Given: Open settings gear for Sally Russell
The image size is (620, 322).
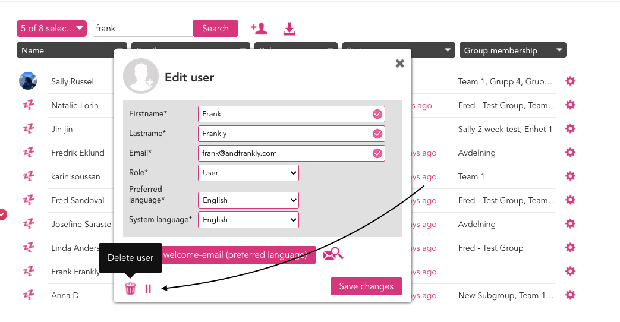Looking at the screenshot, I should point(570,81).
